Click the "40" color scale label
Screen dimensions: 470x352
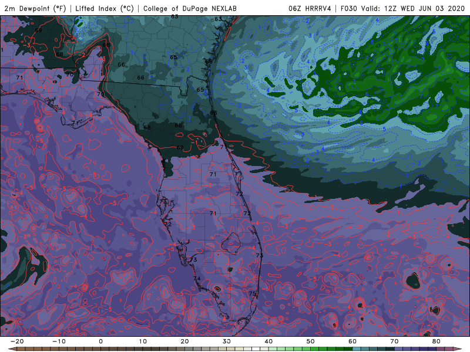pyautogui.click(x=268, y=341)
